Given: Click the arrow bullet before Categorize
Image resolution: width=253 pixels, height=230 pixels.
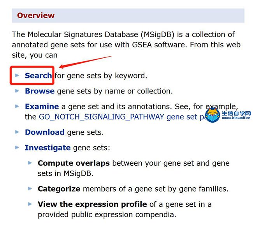Looking at the screenshot, I should click(x=30, y=188).
